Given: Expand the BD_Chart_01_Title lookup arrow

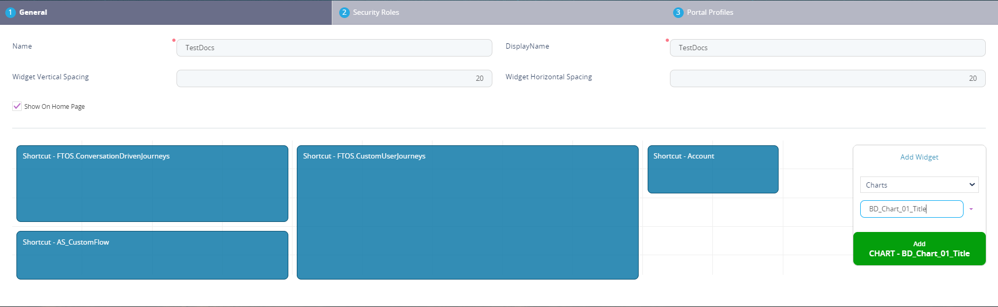Looking at the screenshot, I should point(971,209).
